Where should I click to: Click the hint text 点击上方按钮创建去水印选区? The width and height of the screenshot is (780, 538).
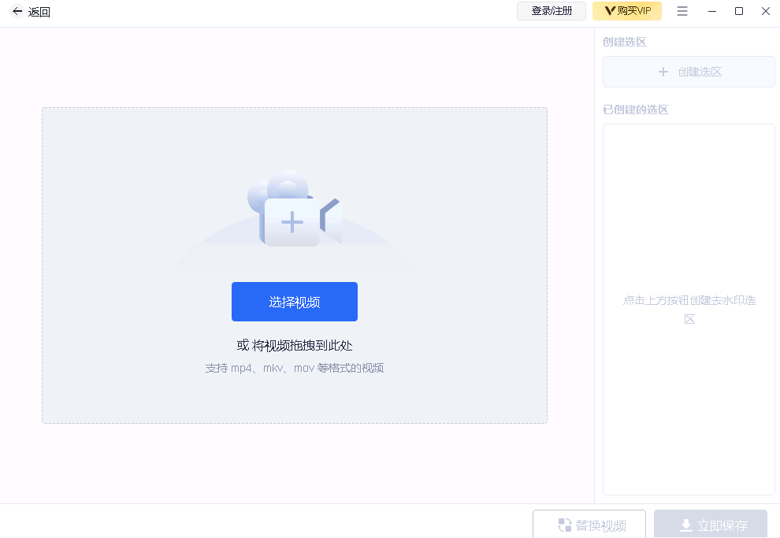click(x=689, y=310)
